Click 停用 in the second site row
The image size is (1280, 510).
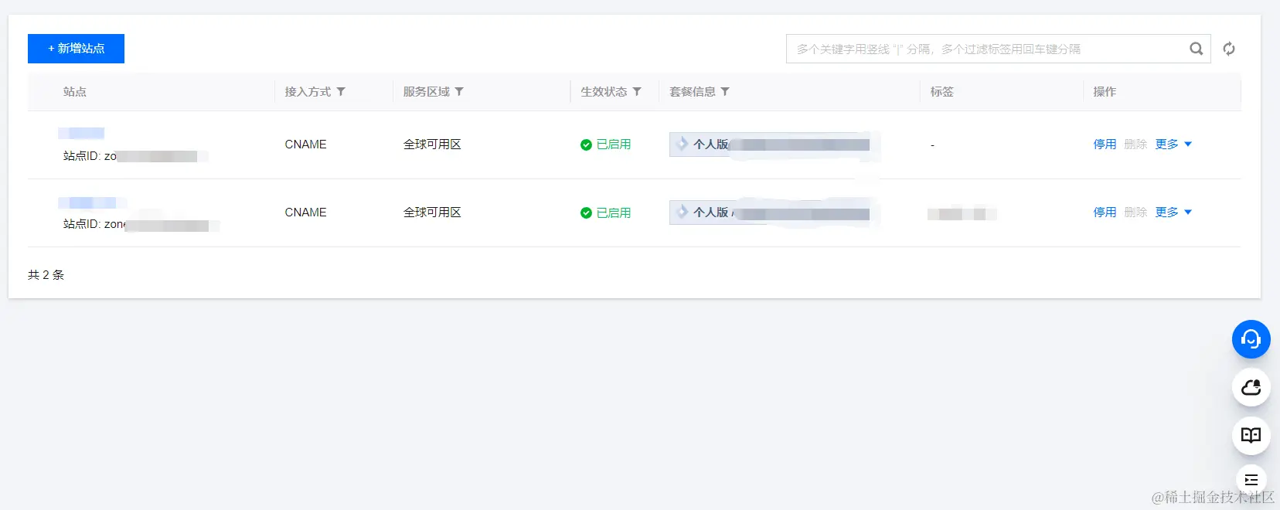(x=1105, y=212)
